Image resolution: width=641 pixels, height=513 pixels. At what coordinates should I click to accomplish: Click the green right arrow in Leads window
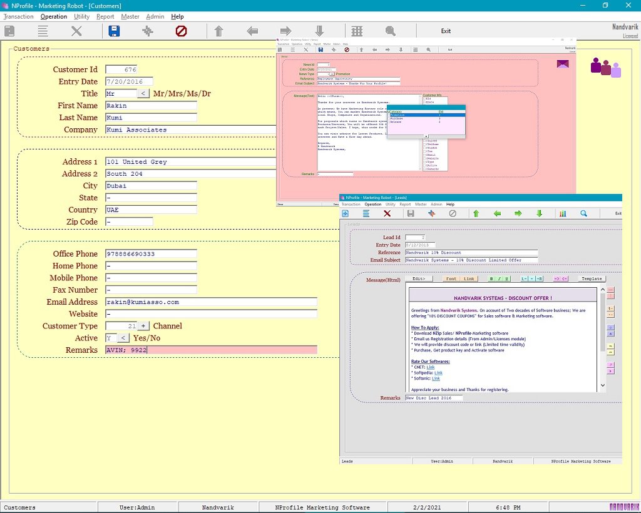[518, 213]
